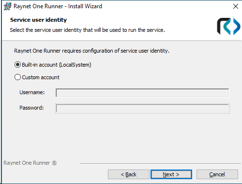Viewport: 242px width, 184px height.
Task: Click the Raynet logo in header
Action: coord(228,27)
